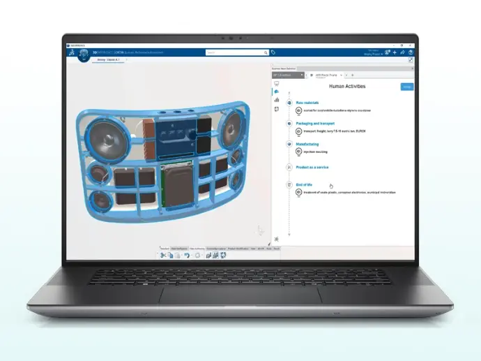Click the plus add icon in header

(x=395, y=52)
